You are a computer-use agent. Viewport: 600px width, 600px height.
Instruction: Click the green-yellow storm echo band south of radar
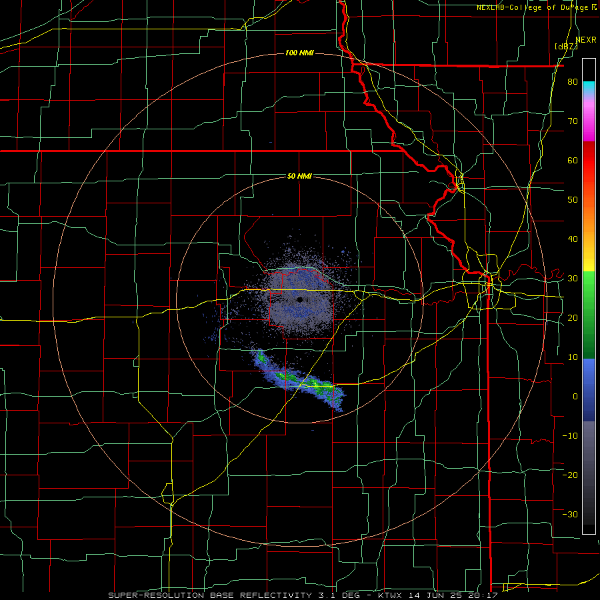tap(299, 381)
